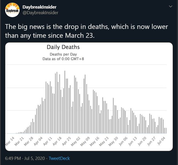Click the Jul 04 axis label
The image size is (178, 165).
click(x=161, y=141)
